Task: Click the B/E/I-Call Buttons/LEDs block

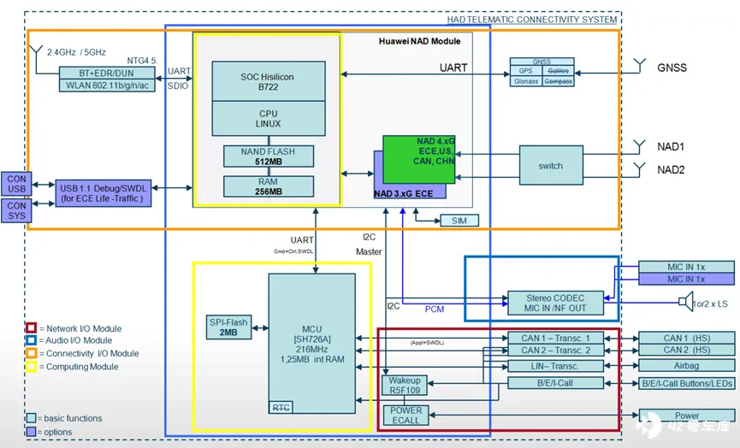Action: 687,383
